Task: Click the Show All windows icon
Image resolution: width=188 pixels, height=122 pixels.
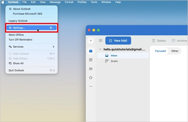Action: pos(10,63)
